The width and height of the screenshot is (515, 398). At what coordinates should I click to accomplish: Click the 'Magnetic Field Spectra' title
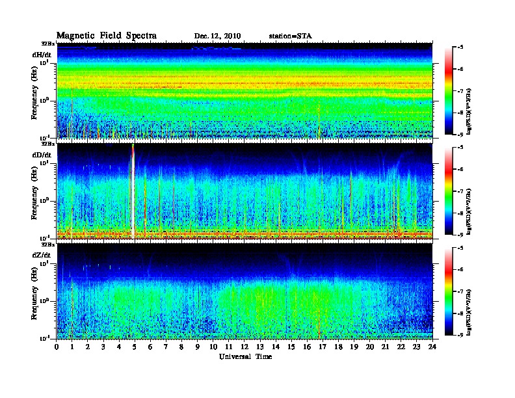107,36
